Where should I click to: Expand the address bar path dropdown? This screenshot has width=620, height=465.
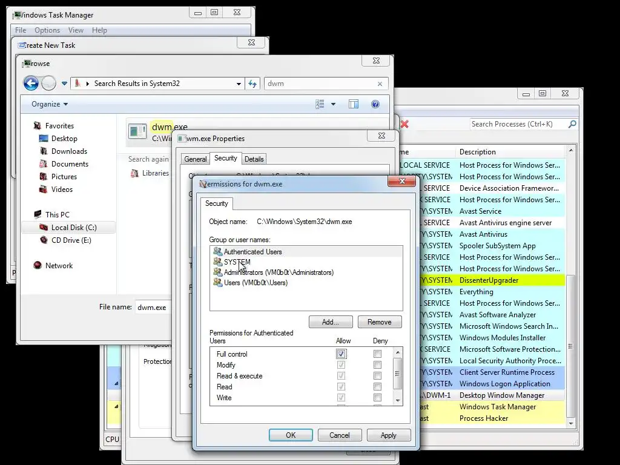pos(239,84)
